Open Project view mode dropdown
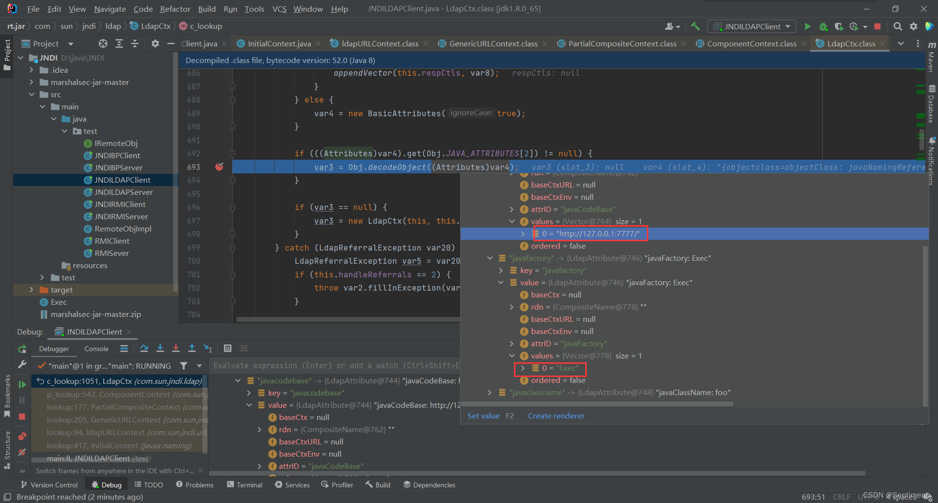This screenshot has height=503, width=938. point(71,43)
